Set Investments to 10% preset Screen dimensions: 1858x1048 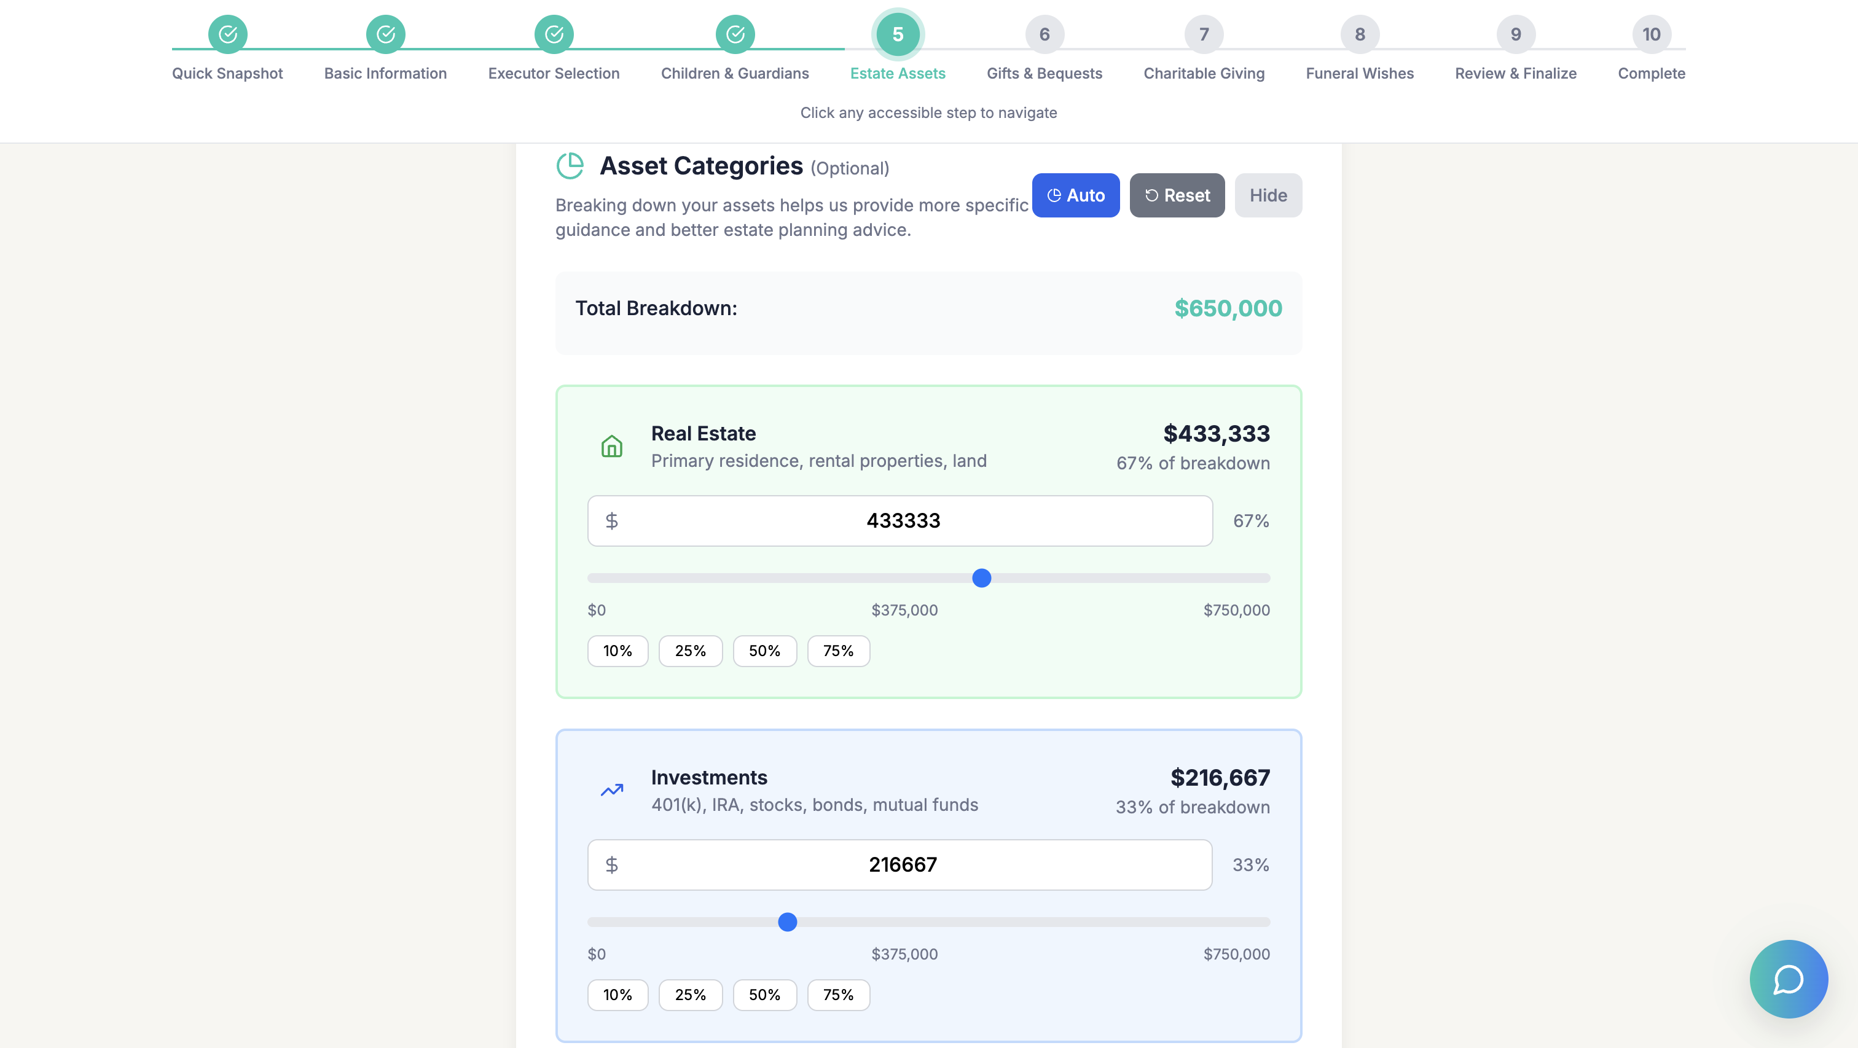coord(617,995)
